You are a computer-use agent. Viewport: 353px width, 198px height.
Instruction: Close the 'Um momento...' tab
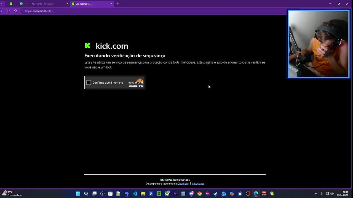[x=111, y=4]
